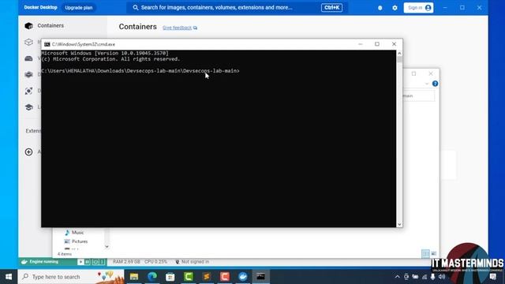Screen dimensions: 505x284
Task: Click the microphone tray icon
Action: pyautogui.click(x=433, y=277)
